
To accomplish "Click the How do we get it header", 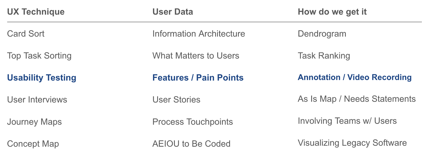I will [x=332, y=12].
